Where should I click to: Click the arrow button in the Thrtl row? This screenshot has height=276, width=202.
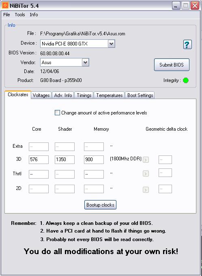(x=146, y=174)
